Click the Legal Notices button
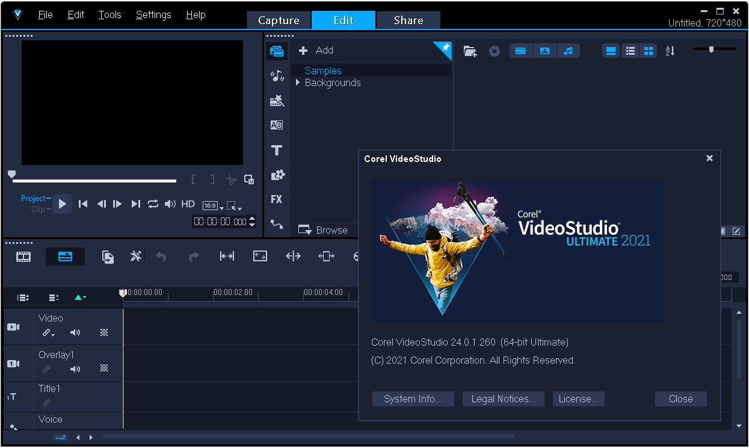The image size is (749, 448). [x=503, y=399]
